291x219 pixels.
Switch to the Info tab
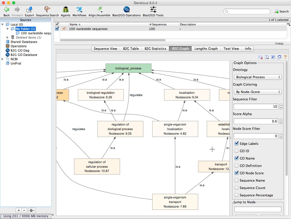pyautogui.click(x=248, y=49)
